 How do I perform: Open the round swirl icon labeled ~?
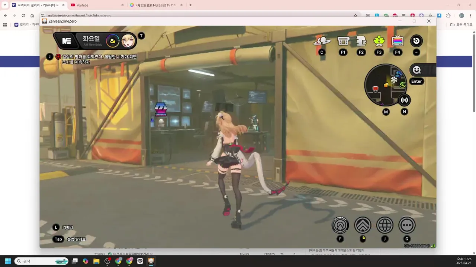416,41
